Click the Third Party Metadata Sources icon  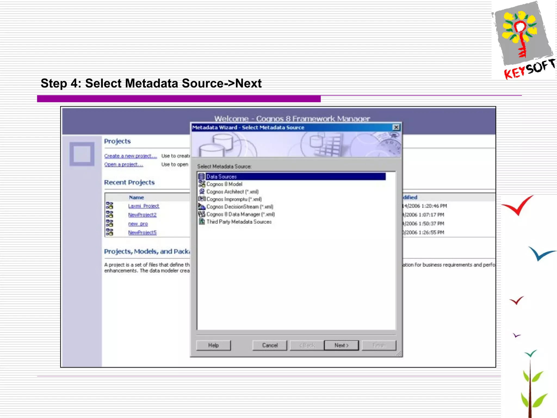click(x=202, y=222)
